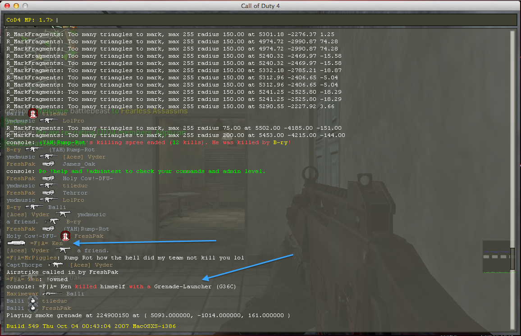Click 'Playing smoke grenade at 224900150' line
The image size is (521, 336).
[x=148, y=315]
